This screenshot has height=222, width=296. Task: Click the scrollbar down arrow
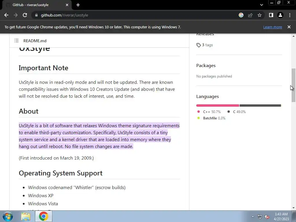pos(293,208)
